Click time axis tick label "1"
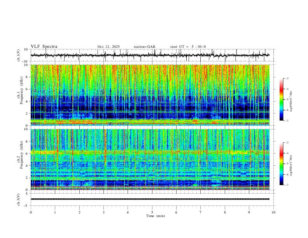 coord(55,212)
